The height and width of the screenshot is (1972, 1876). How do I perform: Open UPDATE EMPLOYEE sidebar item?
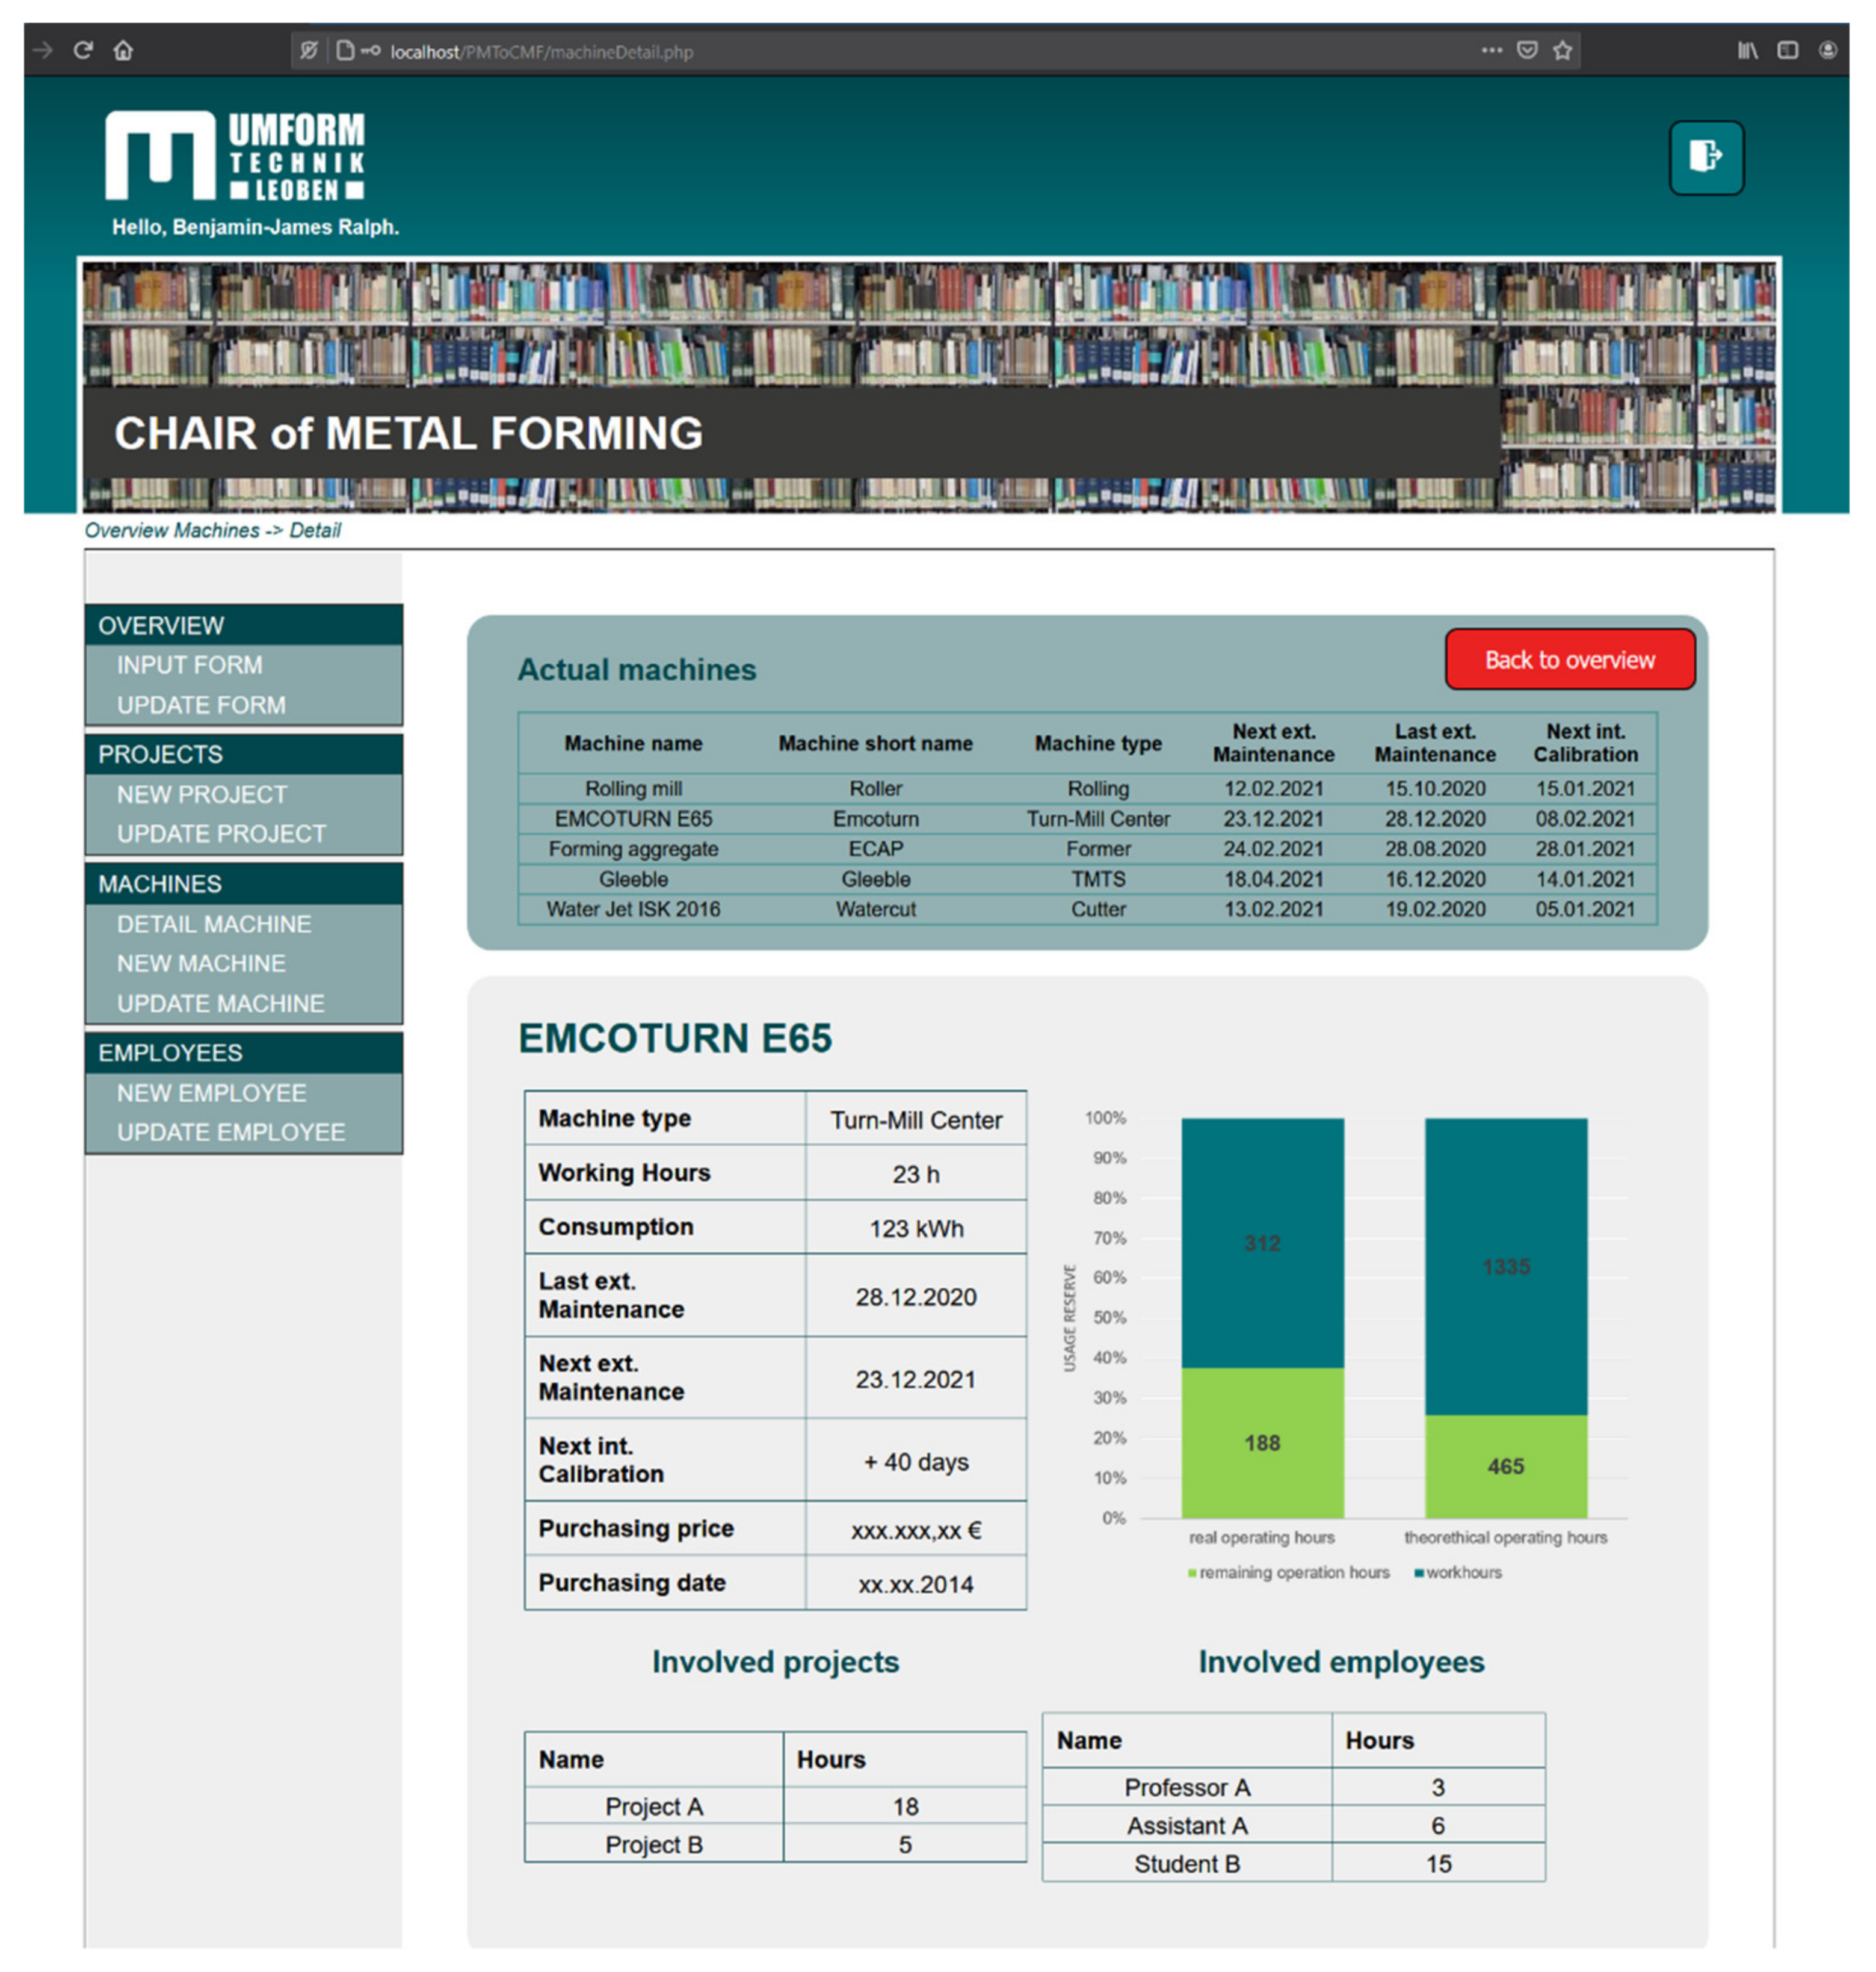[x=231, y=1132]
